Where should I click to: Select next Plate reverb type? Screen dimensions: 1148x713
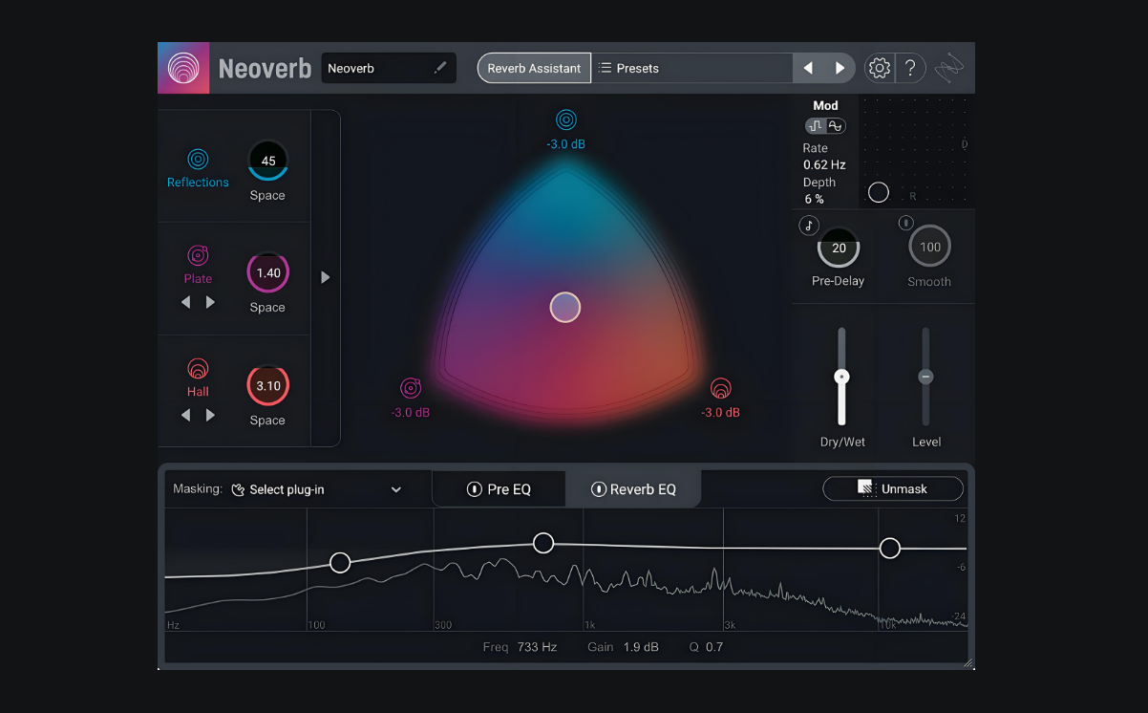pos(210,302)
